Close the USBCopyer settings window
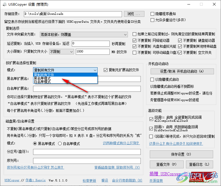Image resolution: width=221 pixels, height=186 pixels. click(214, 4)
